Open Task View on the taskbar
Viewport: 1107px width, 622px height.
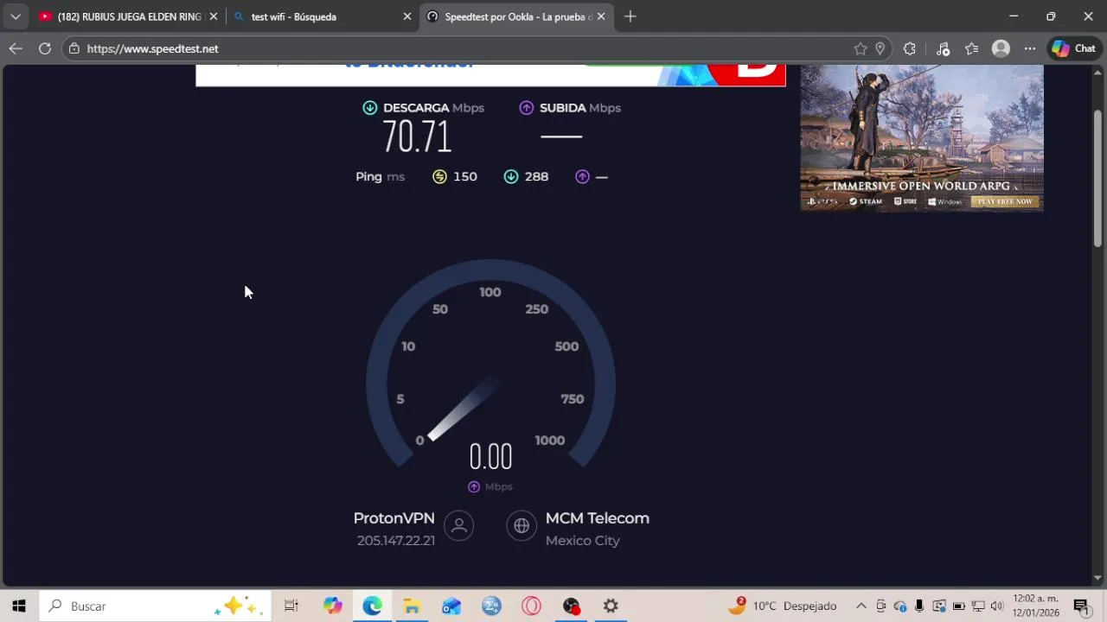[291, 606]
